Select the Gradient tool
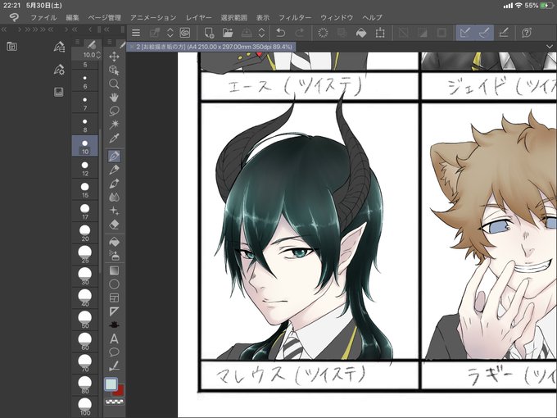Image resolution: width=557 pixels, height=418 pixels. (114, 270)
